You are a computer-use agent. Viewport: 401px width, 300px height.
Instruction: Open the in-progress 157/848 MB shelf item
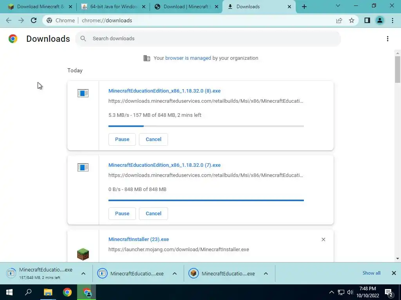point(40,273)
